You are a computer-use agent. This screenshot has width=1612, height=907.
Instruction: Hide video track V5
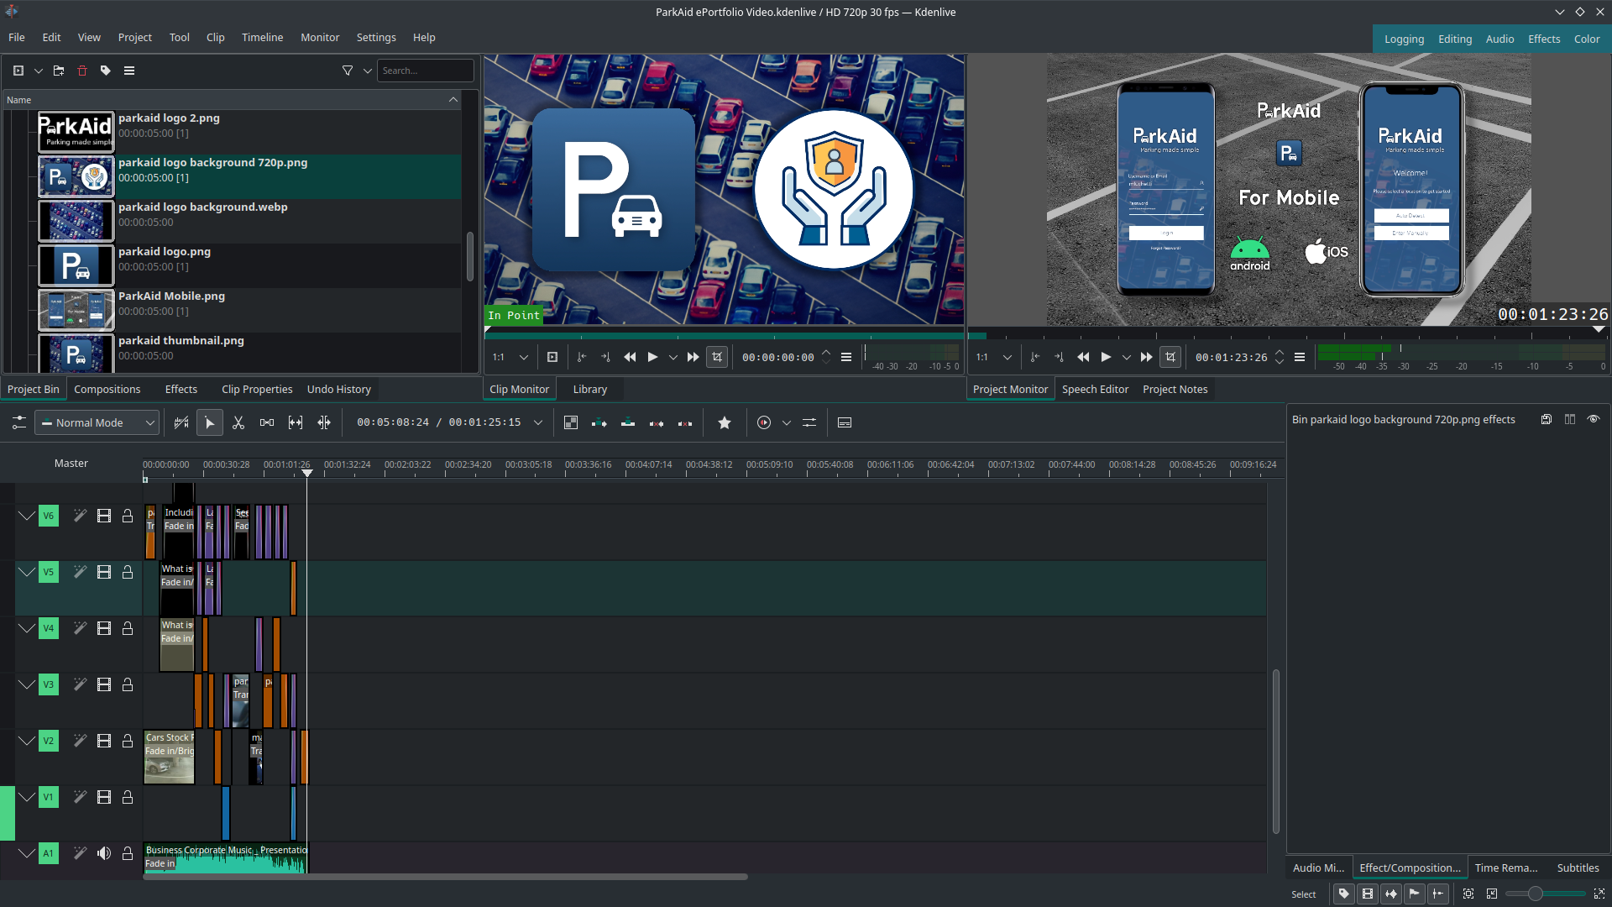[104, 572]
